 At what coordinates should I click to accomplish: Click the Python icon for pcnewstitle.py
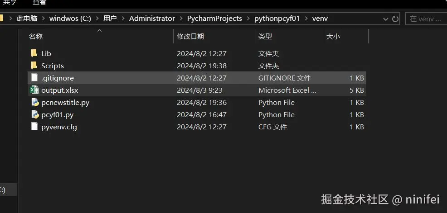[34, 102]
